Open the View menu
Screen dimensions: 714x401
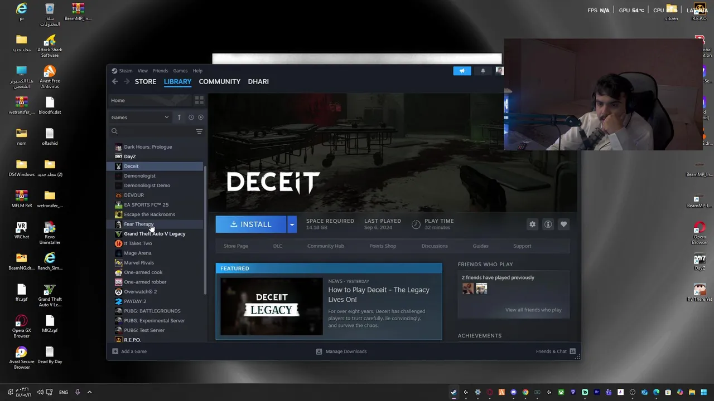143,71
